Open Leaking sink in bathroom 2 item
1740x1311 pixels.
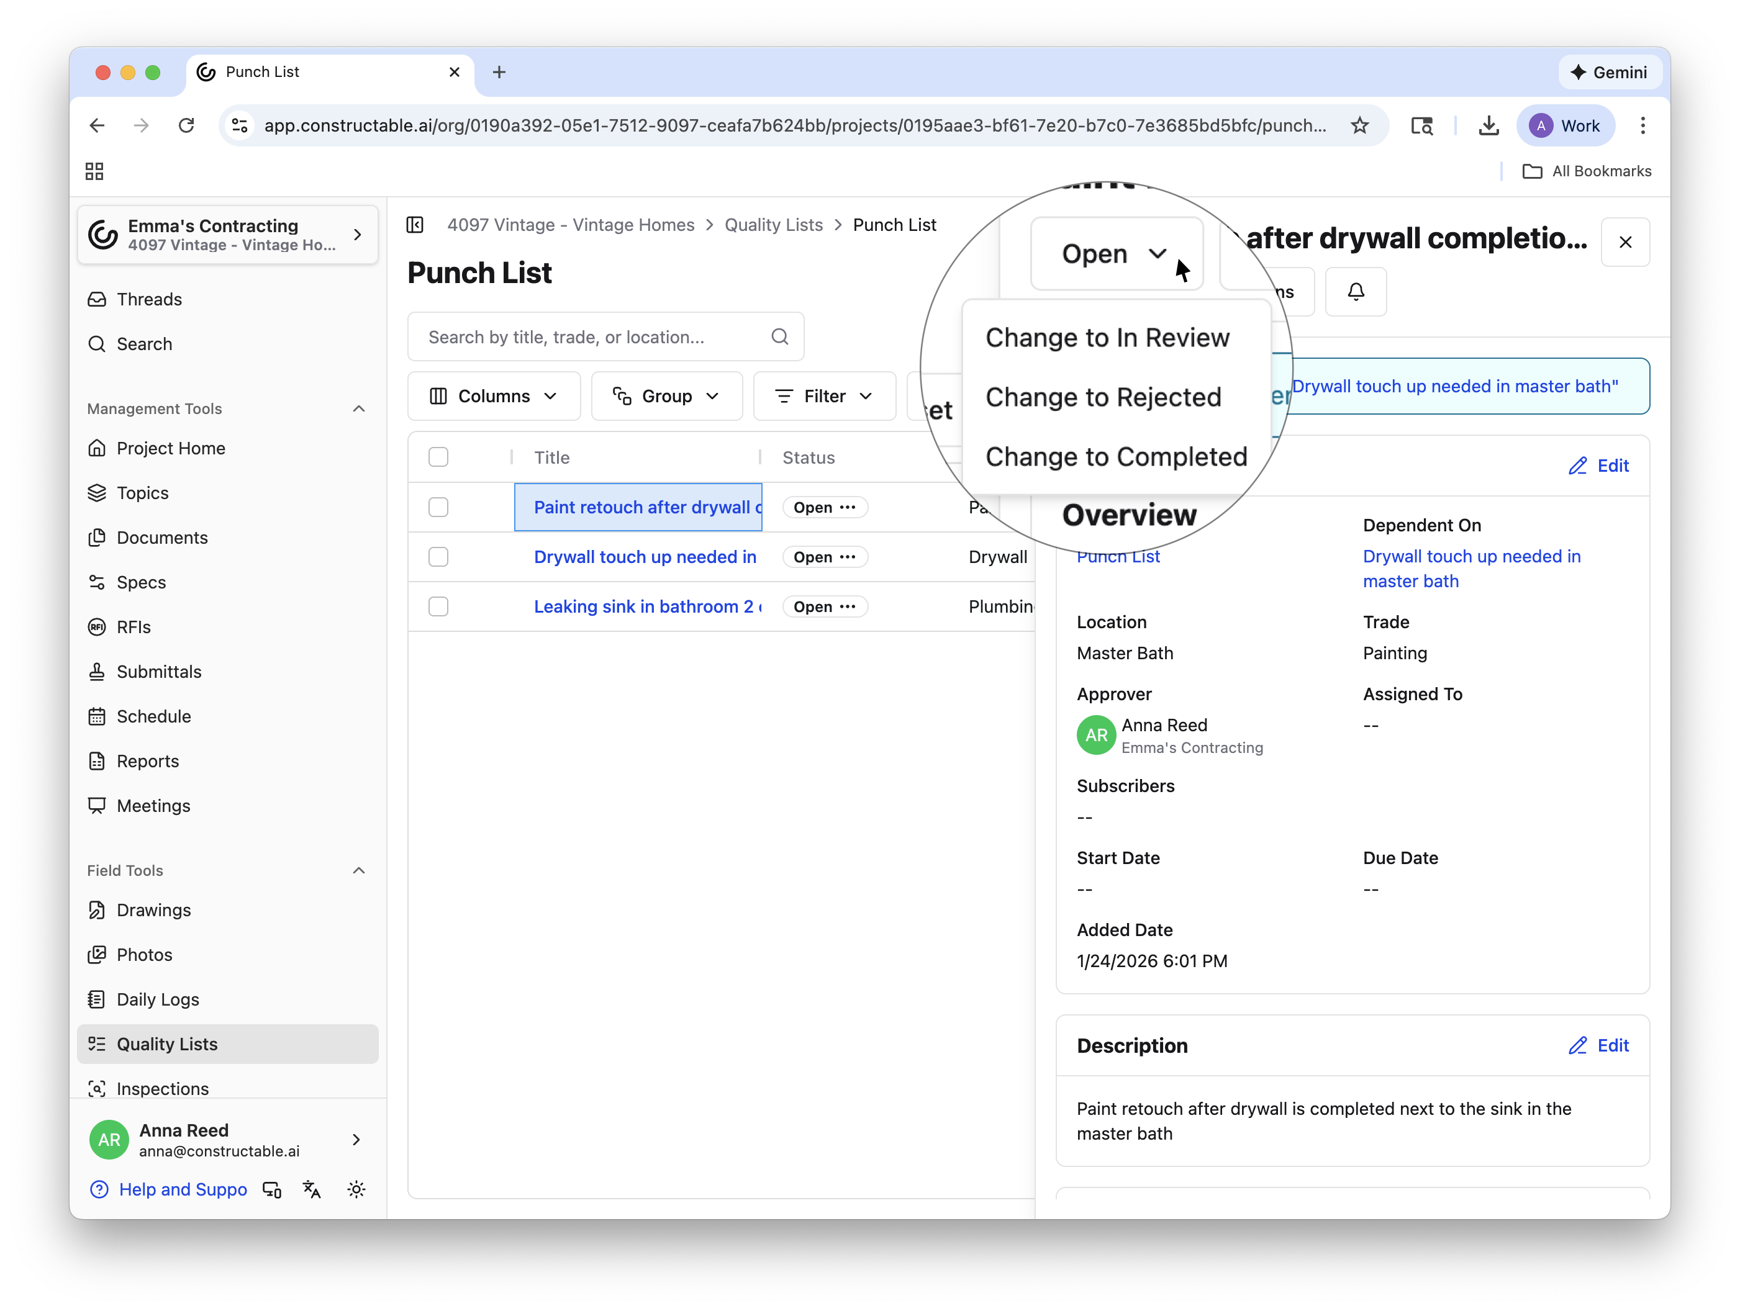click(648, 606)
